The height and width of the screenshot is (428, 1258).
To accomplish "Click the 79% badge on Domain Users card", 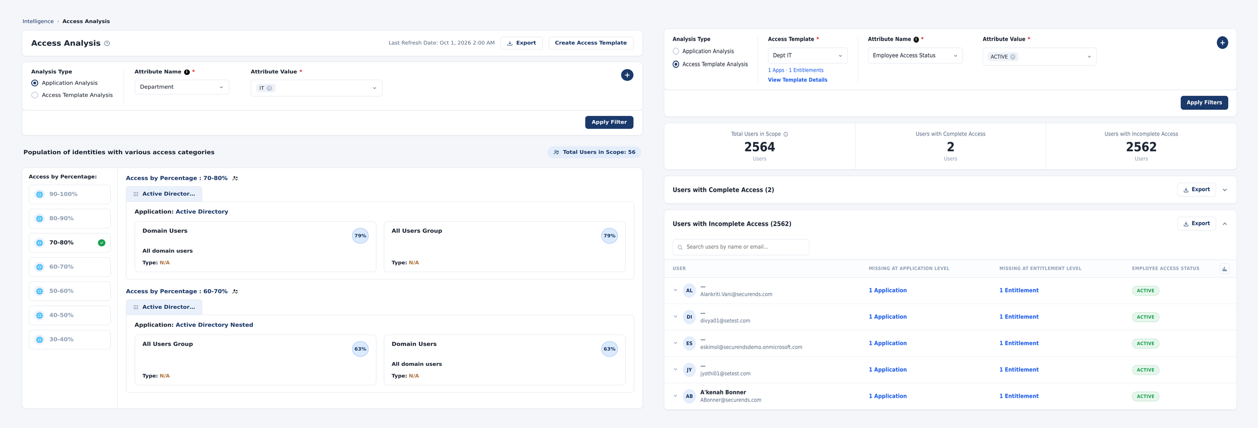I will point(360,236).
